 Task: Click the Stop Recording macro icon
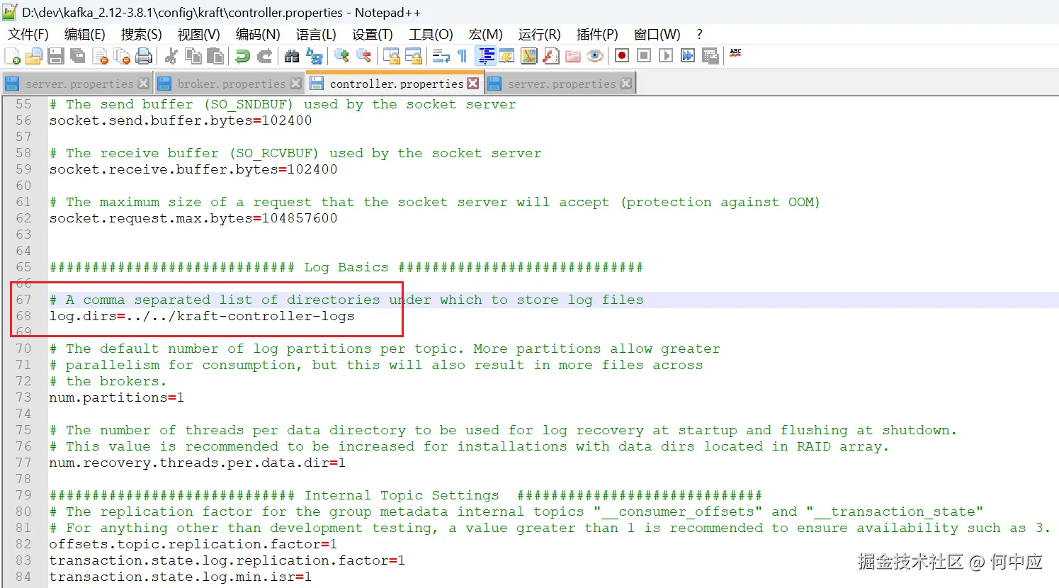click(644, 56)
